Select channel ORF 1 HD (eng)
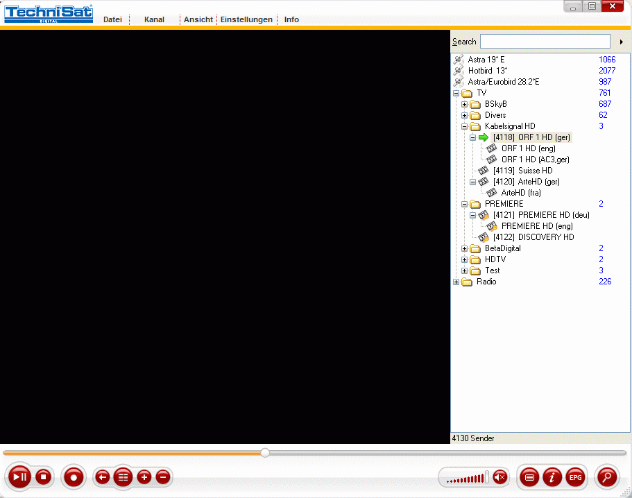632x498 pixels. 529,148
